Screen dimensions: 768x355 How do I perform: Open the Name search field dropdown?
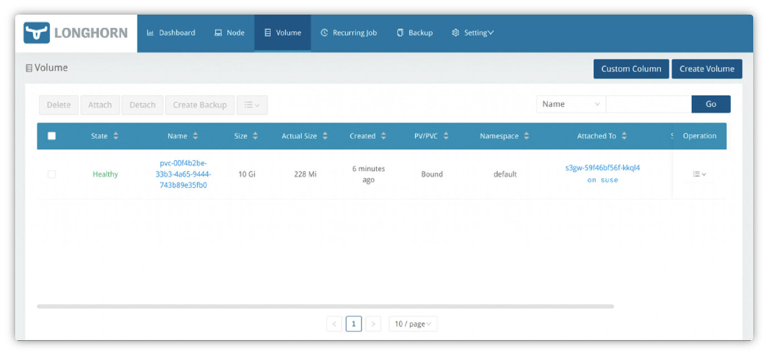570,104
